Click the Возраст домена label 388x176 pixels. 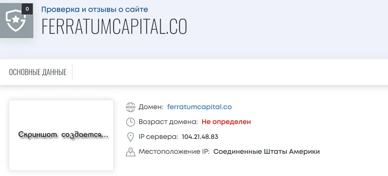pos(168,122)
